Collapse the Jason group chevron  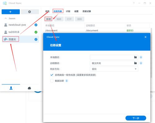(x=6, y=18)
